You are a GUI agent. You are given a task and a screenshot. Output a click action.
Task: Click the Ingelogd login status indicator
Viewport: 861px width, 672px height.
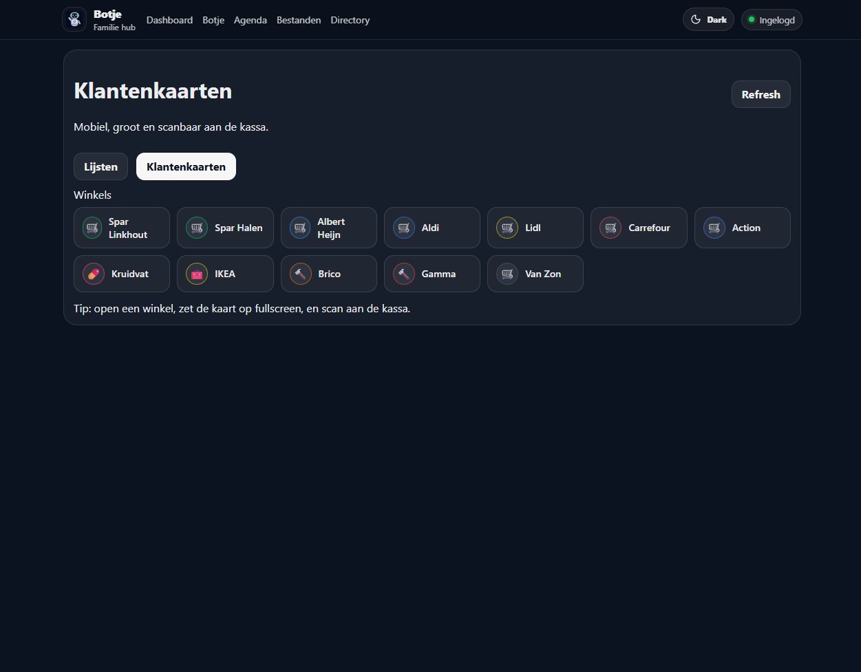pyautogui.click(x=772, y=20)
